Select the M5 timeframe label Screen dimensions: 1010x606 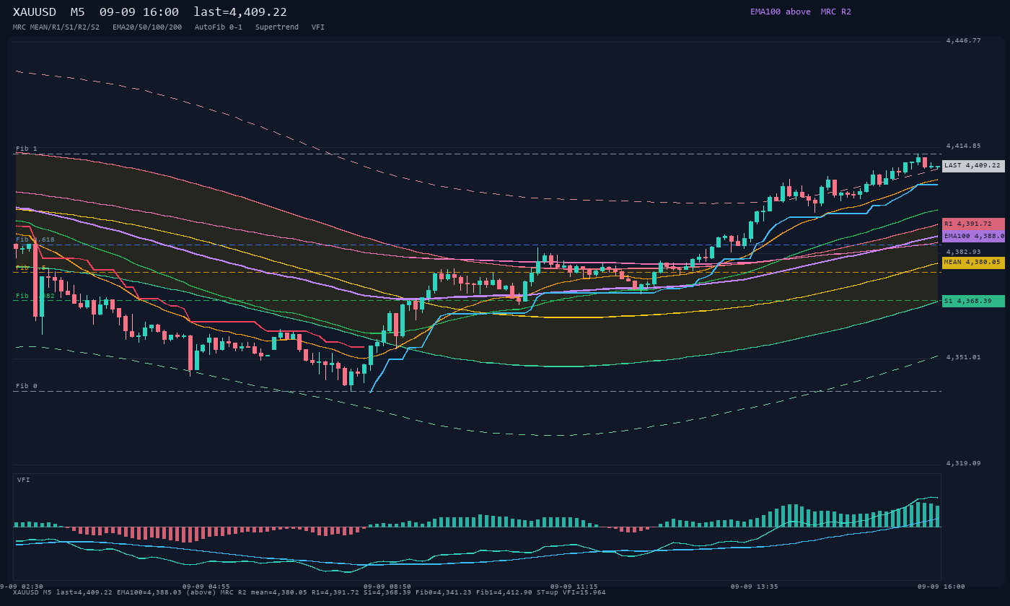[x=78, y=12]
